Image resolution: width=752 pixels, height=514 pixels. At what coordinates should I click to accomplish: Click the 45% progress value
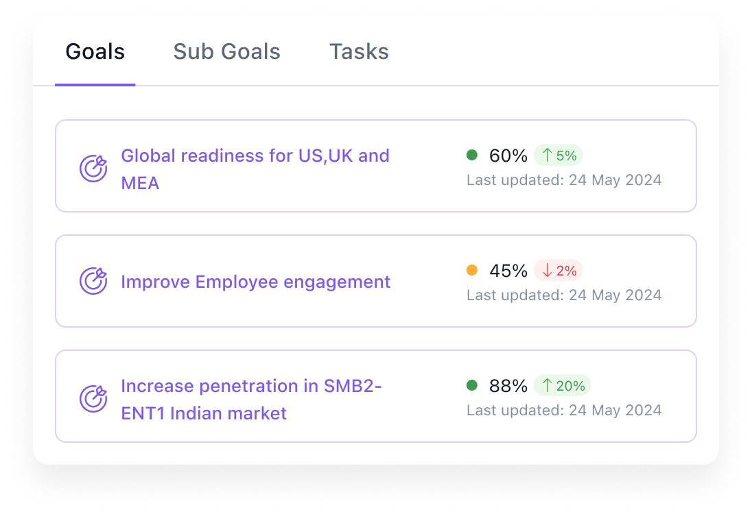click(508, 271)
